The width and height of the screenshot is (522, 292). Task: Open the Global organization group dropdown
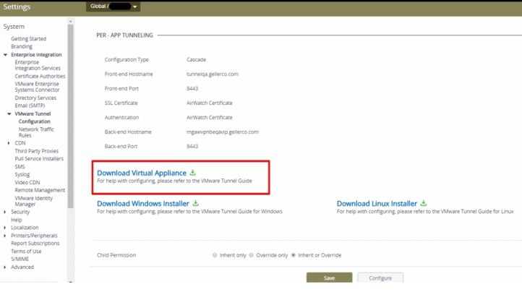(x=114, y=7)
